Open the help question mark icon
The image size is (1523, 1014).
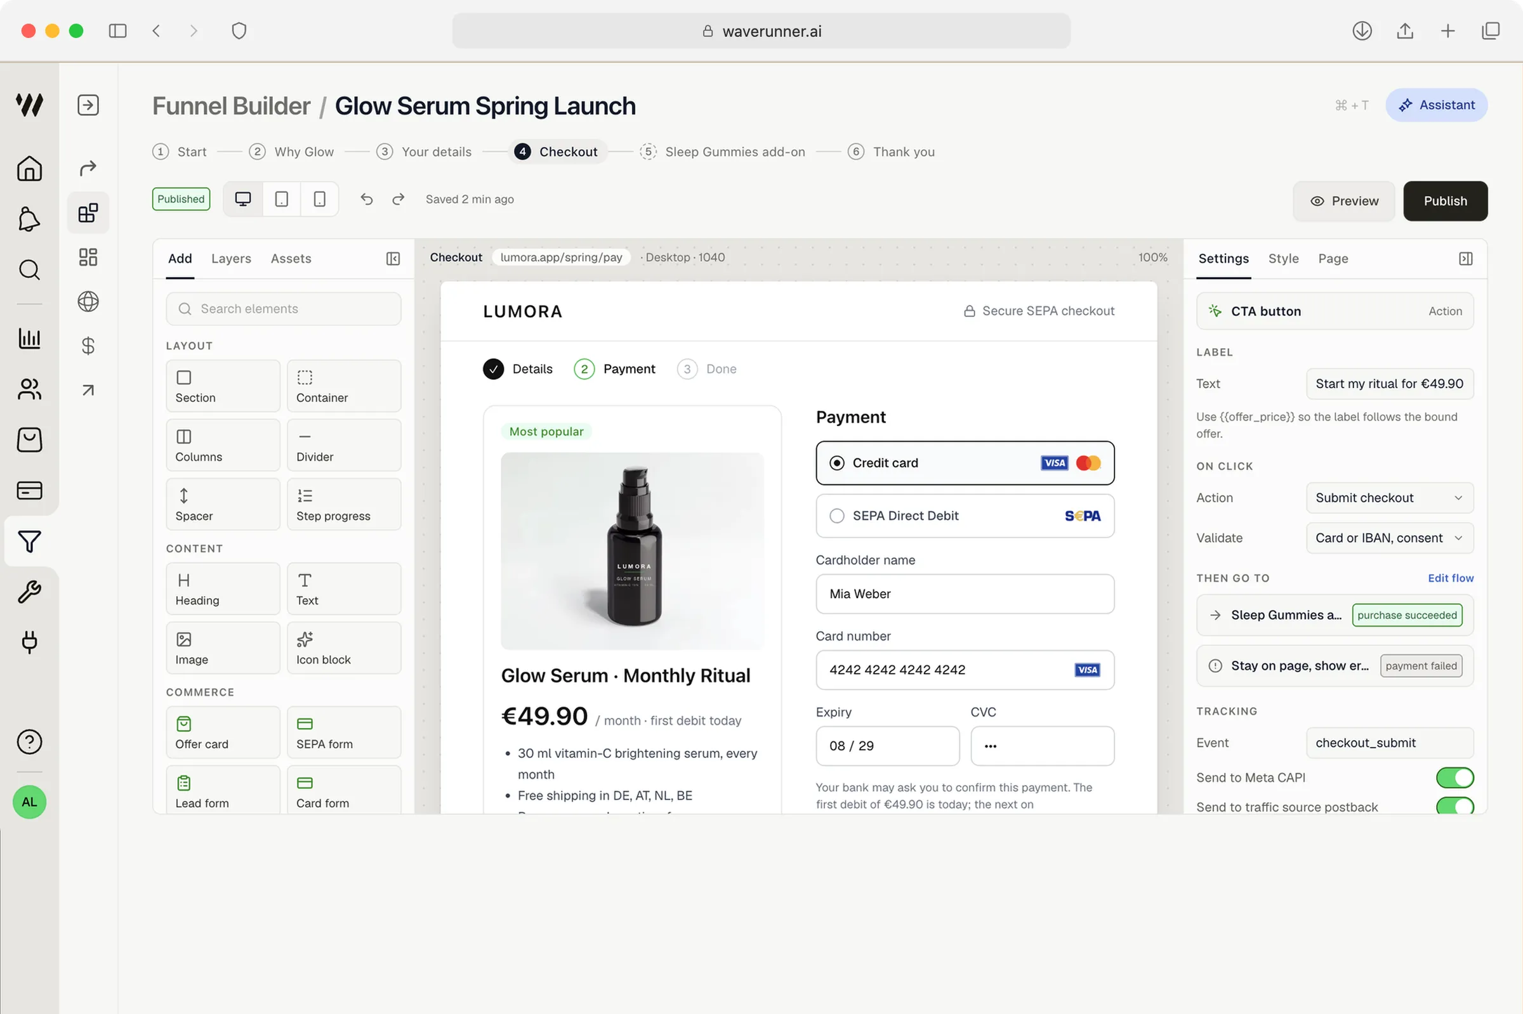click(x=29, y=742)
